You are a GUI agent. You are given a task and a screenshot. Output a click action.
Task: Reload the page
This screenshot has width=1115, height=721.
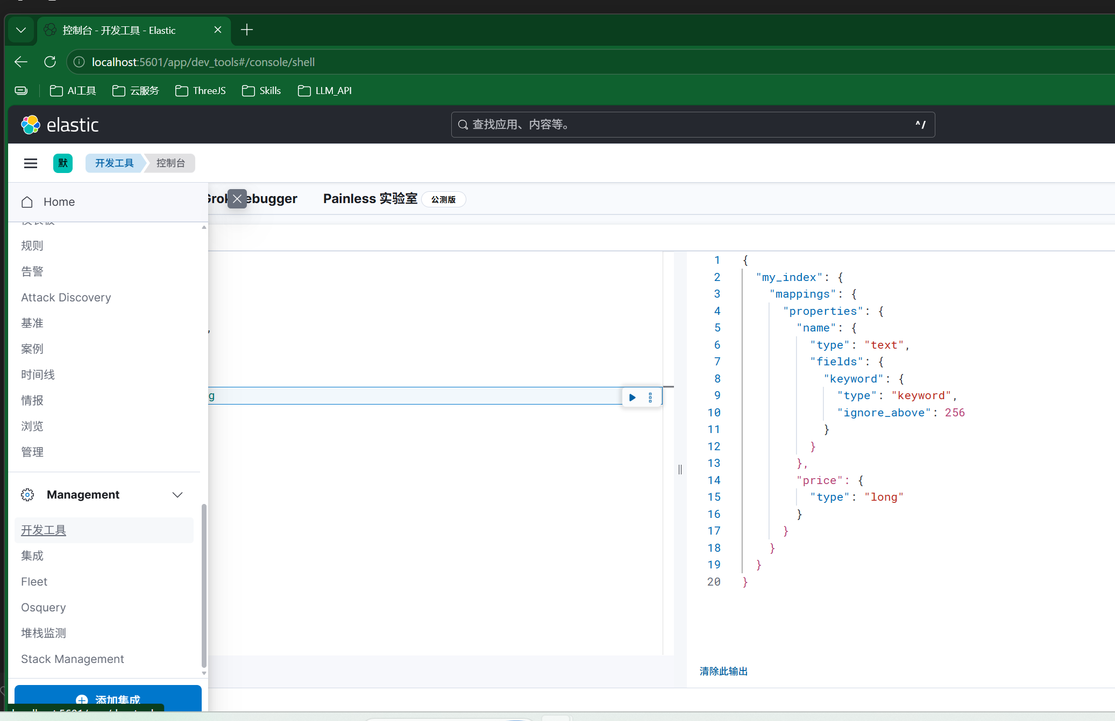(50, 62)
